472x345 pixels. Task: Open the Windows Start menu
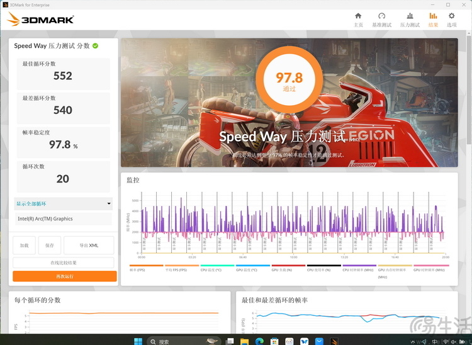(138, 341)
